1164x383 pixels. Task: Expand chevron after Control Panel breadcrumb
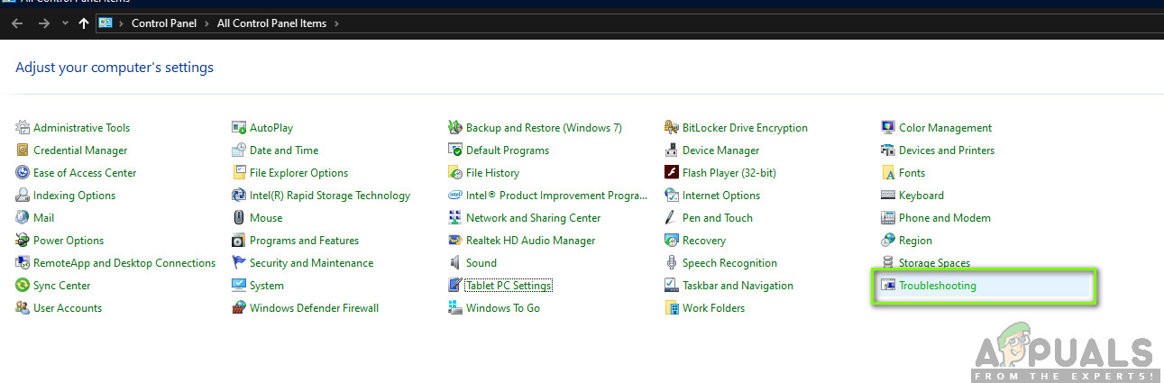click(208, 23)
